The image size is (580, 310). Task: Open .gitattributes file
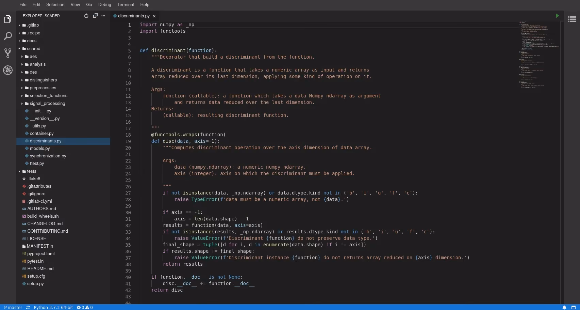[63, 186]
